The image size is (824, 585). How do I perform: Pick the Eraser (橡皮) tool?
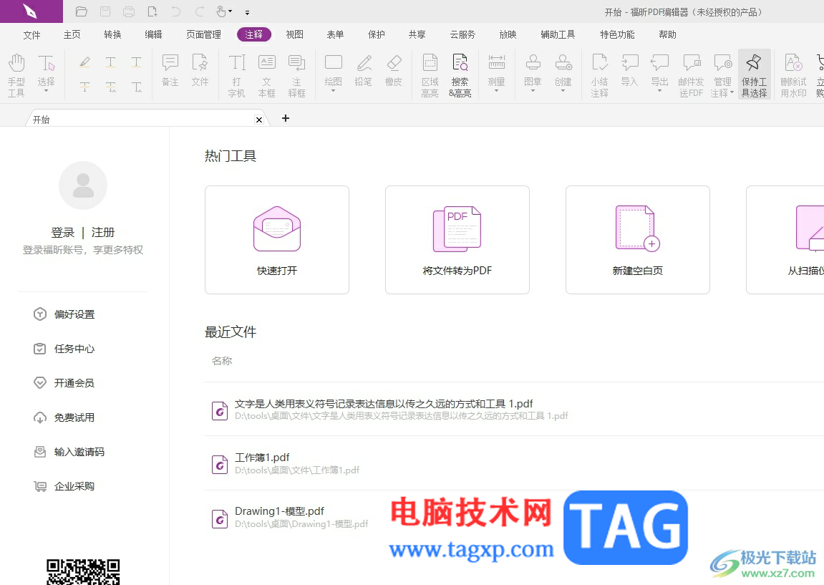[x=394, y=70]
